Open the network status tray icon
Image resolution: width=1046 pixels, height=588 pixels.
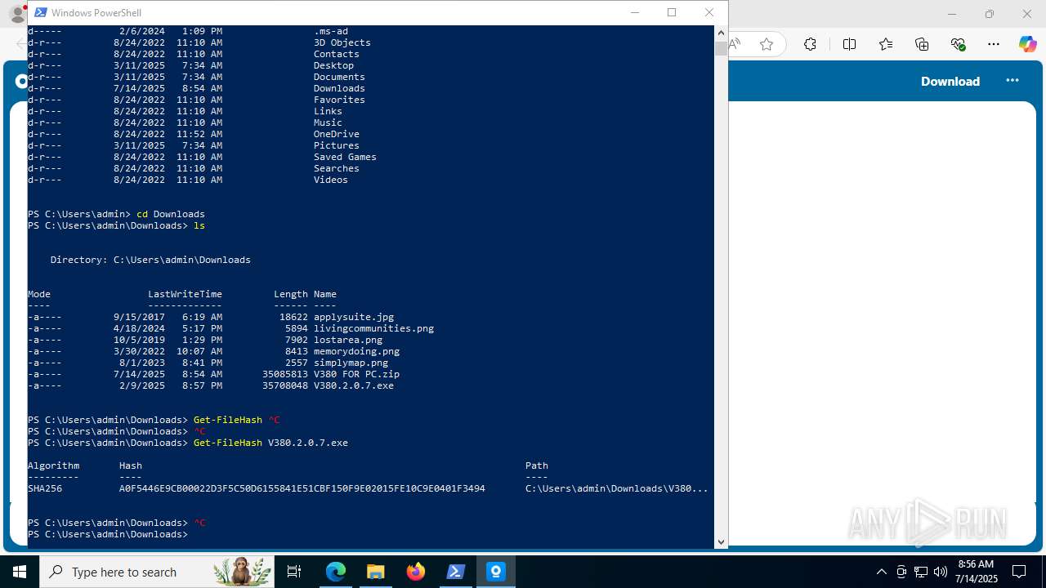[x=921, y=572]
